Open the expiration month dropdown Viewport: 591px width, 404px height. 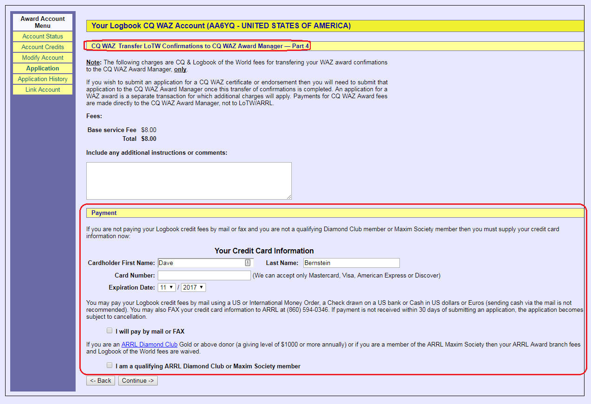tap(167, 287)
